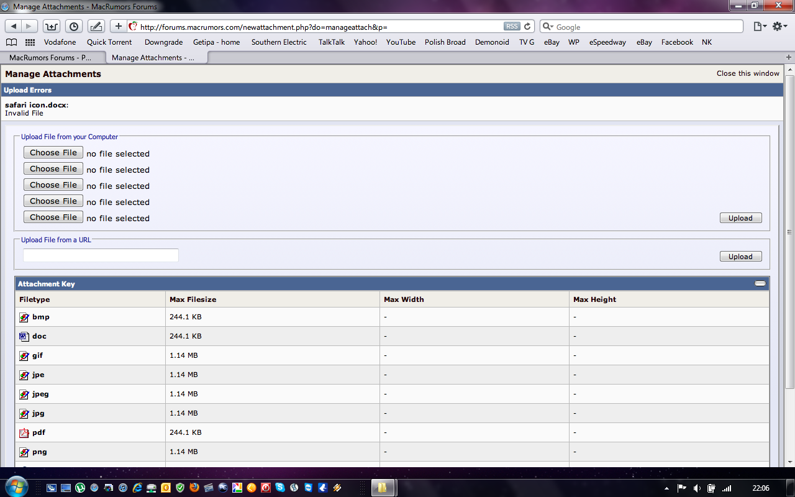This screenshot has width=795, height=497.
Task: Open Skype from the taskbar
Action: (x=280, y=488)
